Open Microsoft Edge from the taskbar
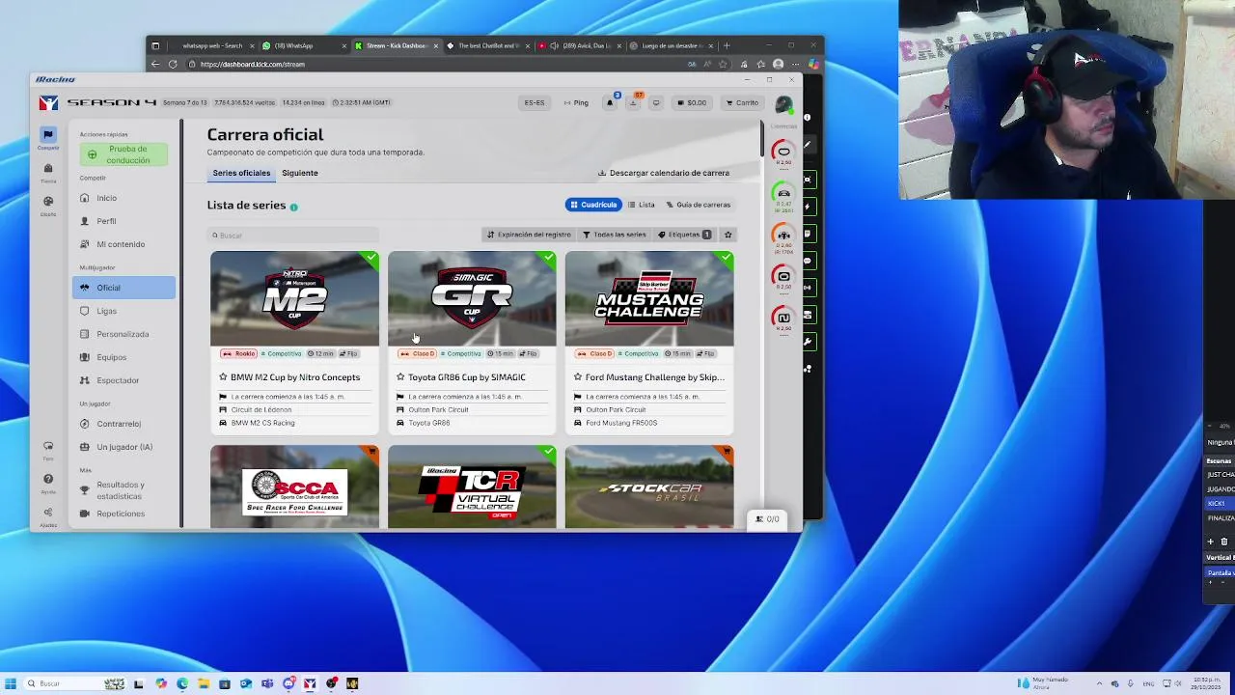 181,683
